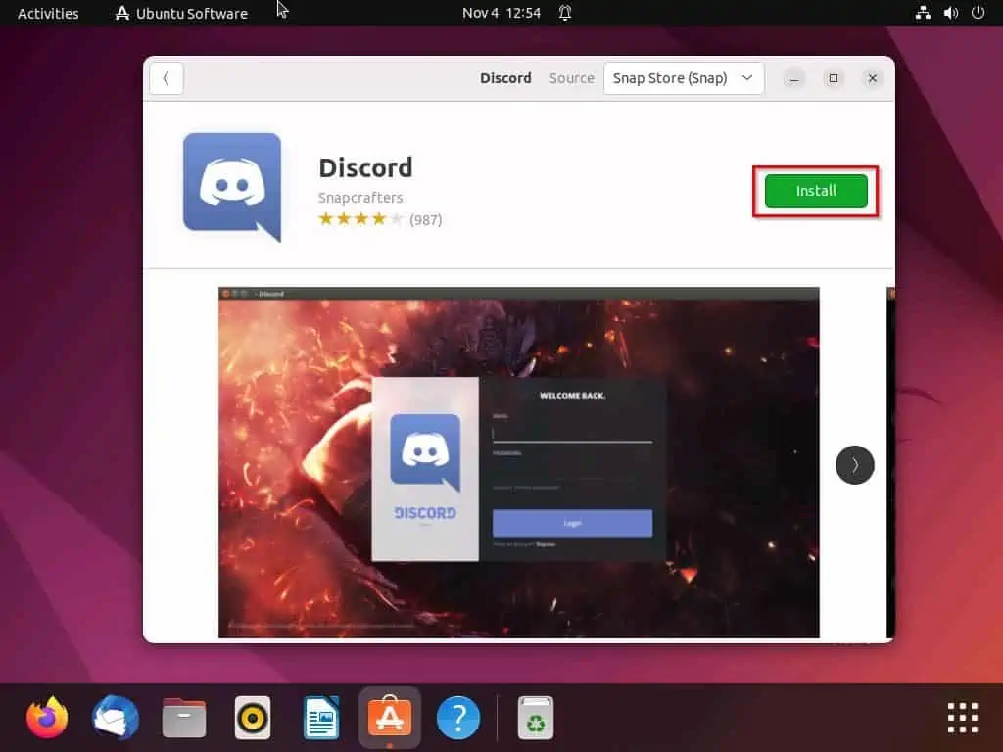1003x752 pixels.
Task: Click the Discord app icon
Action: [x=231, y=186]
